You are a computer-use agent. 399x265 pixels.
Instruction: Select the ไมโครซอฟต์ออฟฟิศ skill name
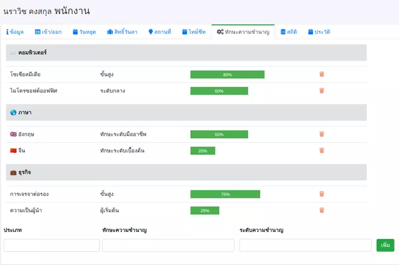pos(33,91)
